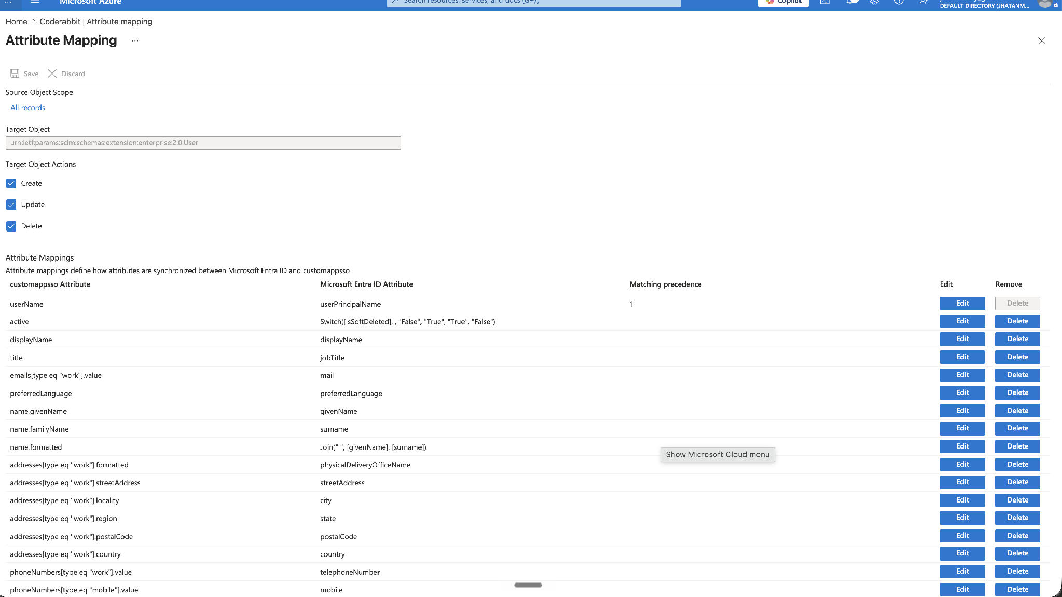This screenshot has width=1062, height=597.
Task: Click the Save toolbar button
Action: point(24,74)
